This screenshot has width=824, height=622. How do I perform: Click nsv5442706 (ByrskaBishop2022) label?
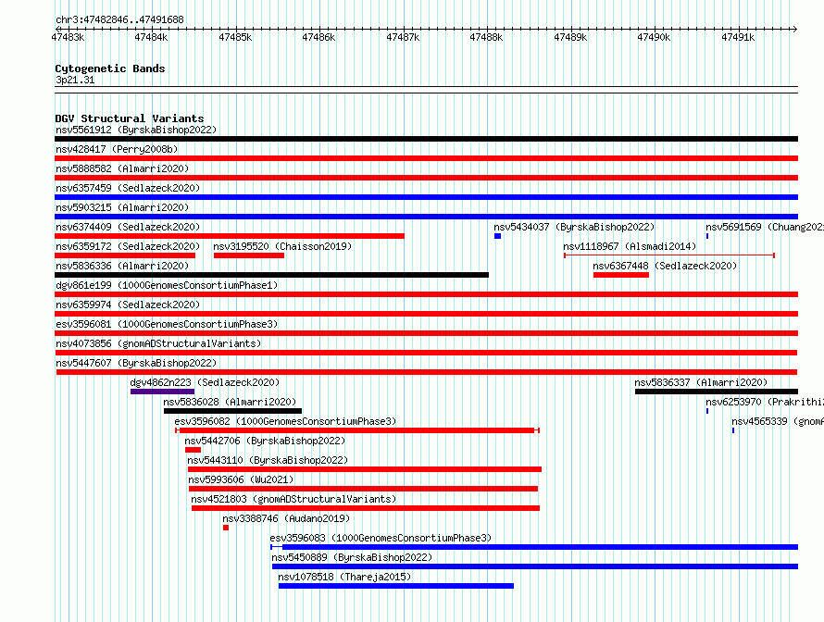pos(265,441)
